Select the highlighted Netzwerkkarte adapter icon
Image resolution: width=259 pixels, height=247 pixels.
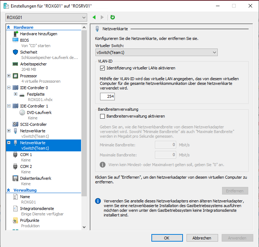click(x=15, y=143)
